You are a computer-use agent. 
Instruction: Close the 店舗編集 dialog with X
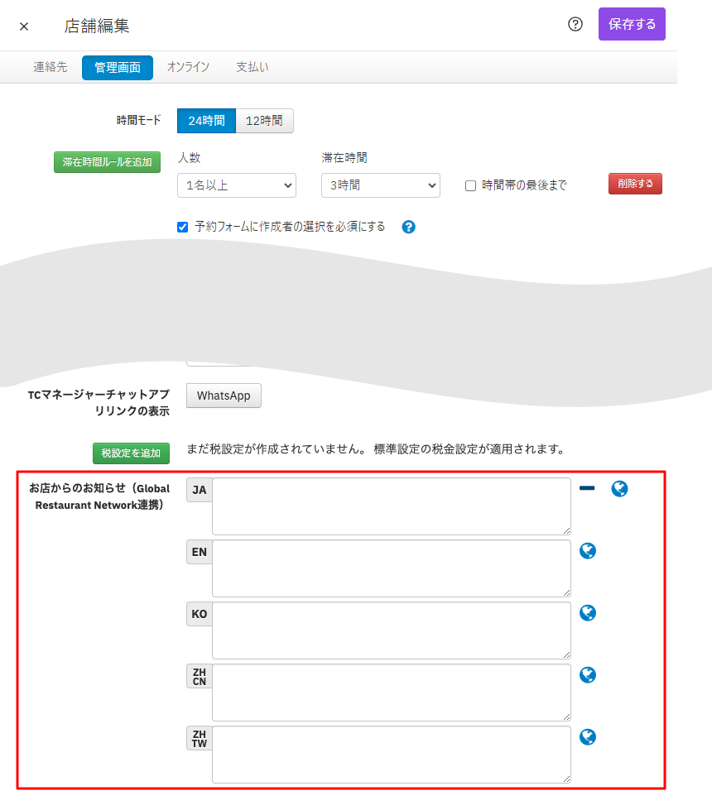click(x=24, y=26)
